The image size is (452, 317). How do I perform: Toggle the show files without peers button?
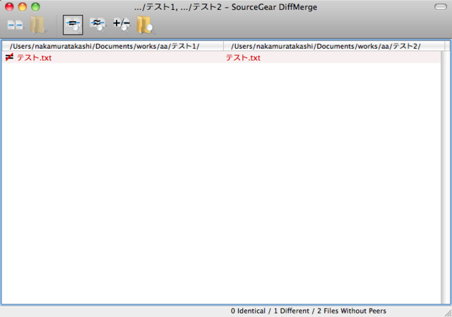121,25
